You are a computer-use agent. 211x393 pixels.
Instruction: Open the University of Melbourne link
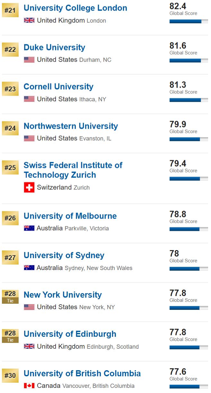coord(70,216)
